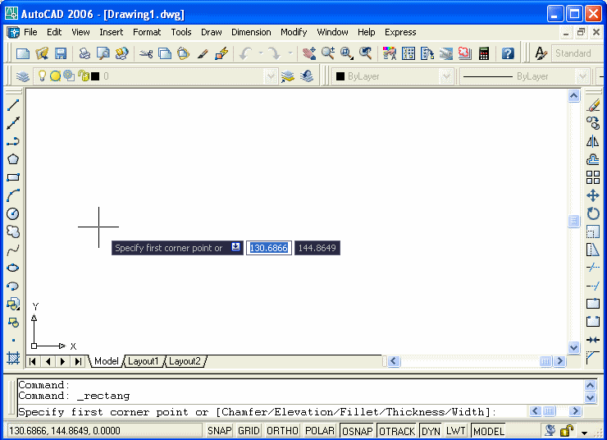
Task: Select the Polygon tool
Action: 13,159
